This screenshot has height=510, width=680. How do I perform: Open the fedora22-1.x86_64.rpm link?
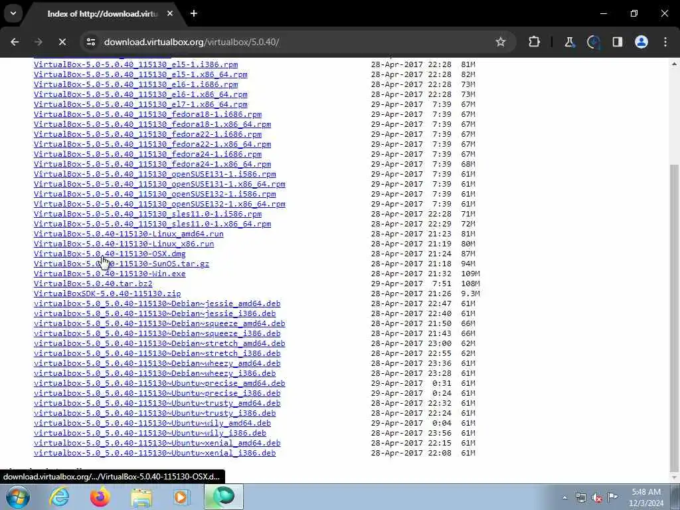[153, 144]
